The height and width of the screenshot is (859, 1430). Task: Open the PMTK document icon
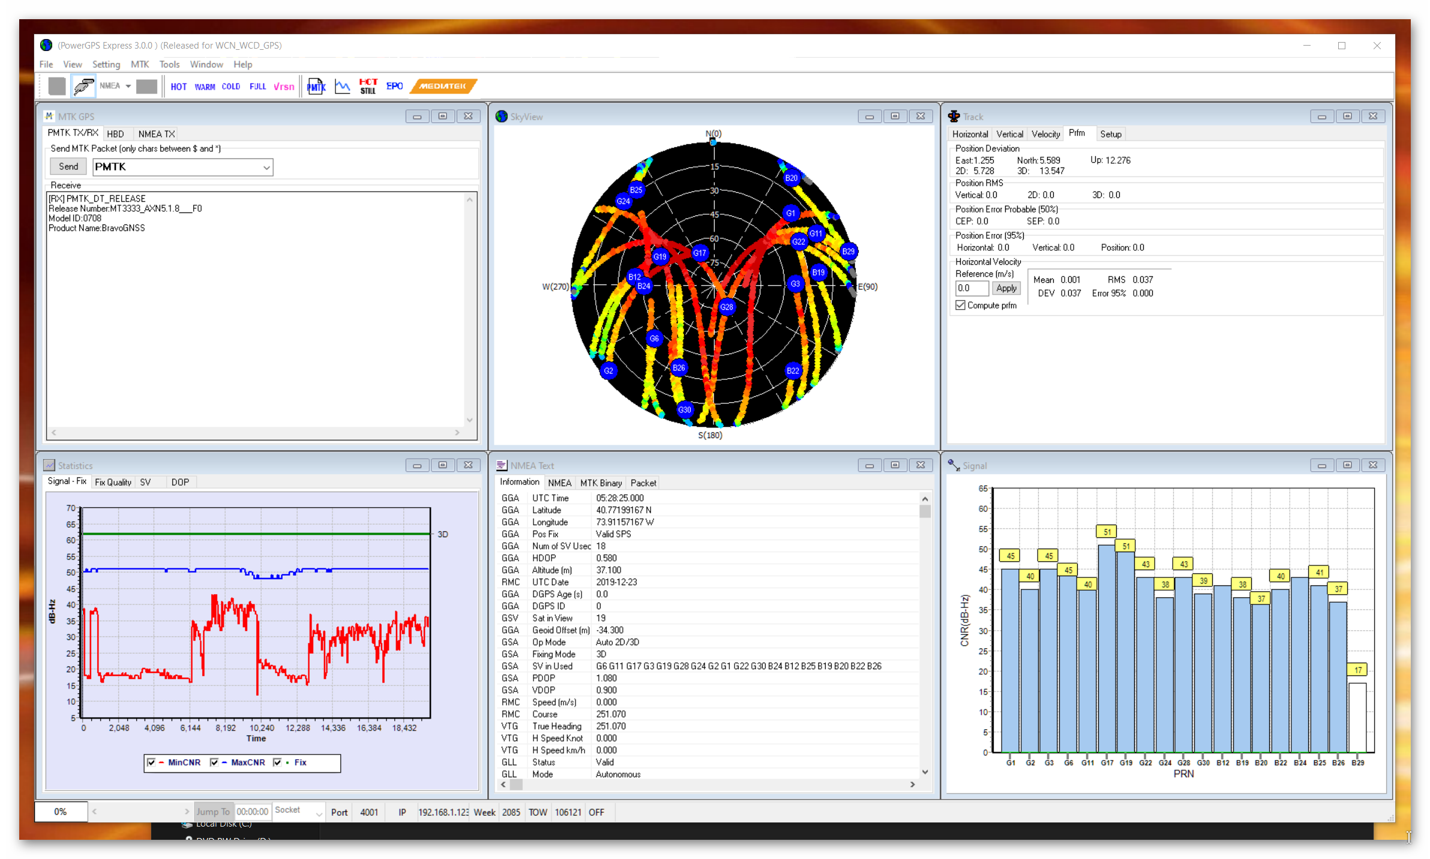pos(316,86)
